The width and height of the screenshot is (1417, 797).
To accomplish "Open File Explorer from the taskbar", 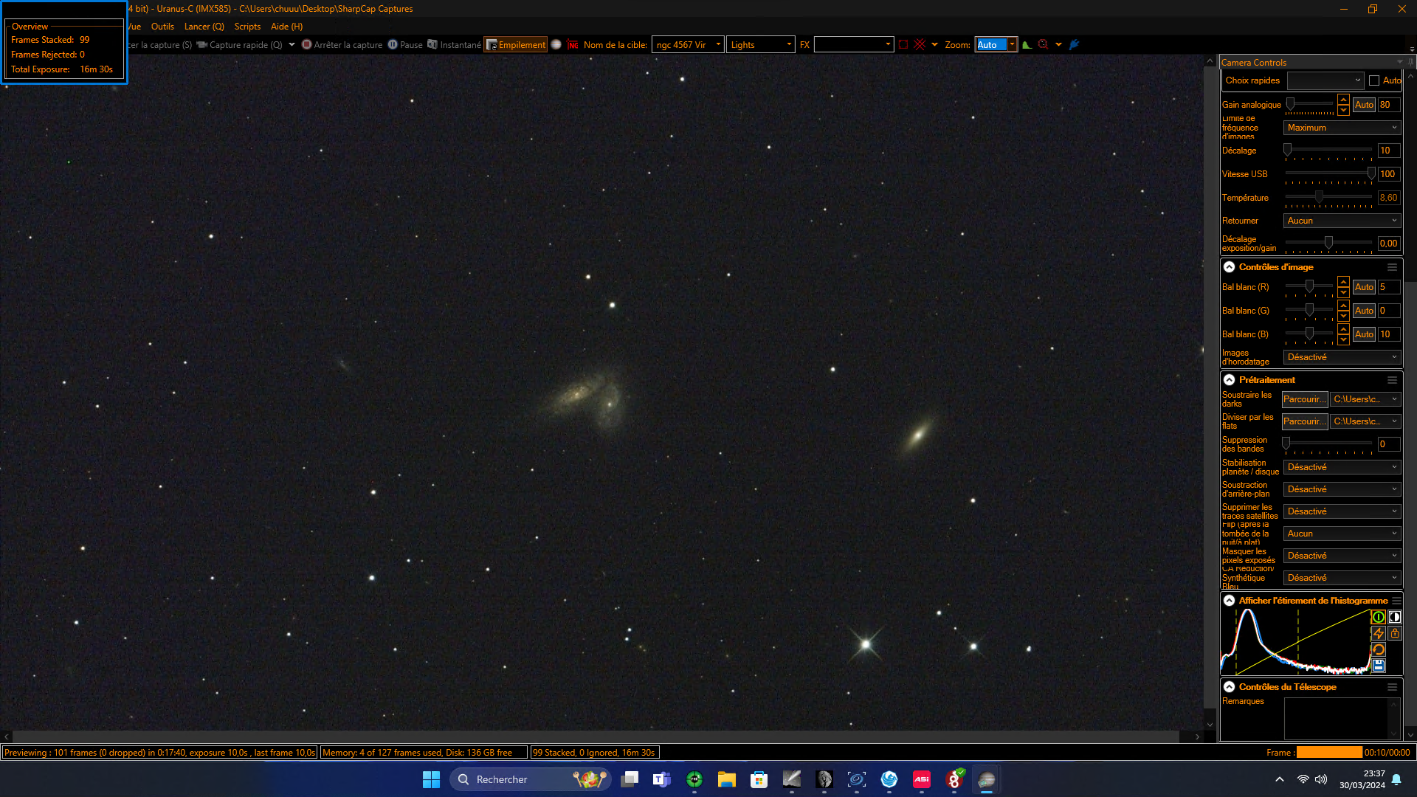I will point(727,779).
